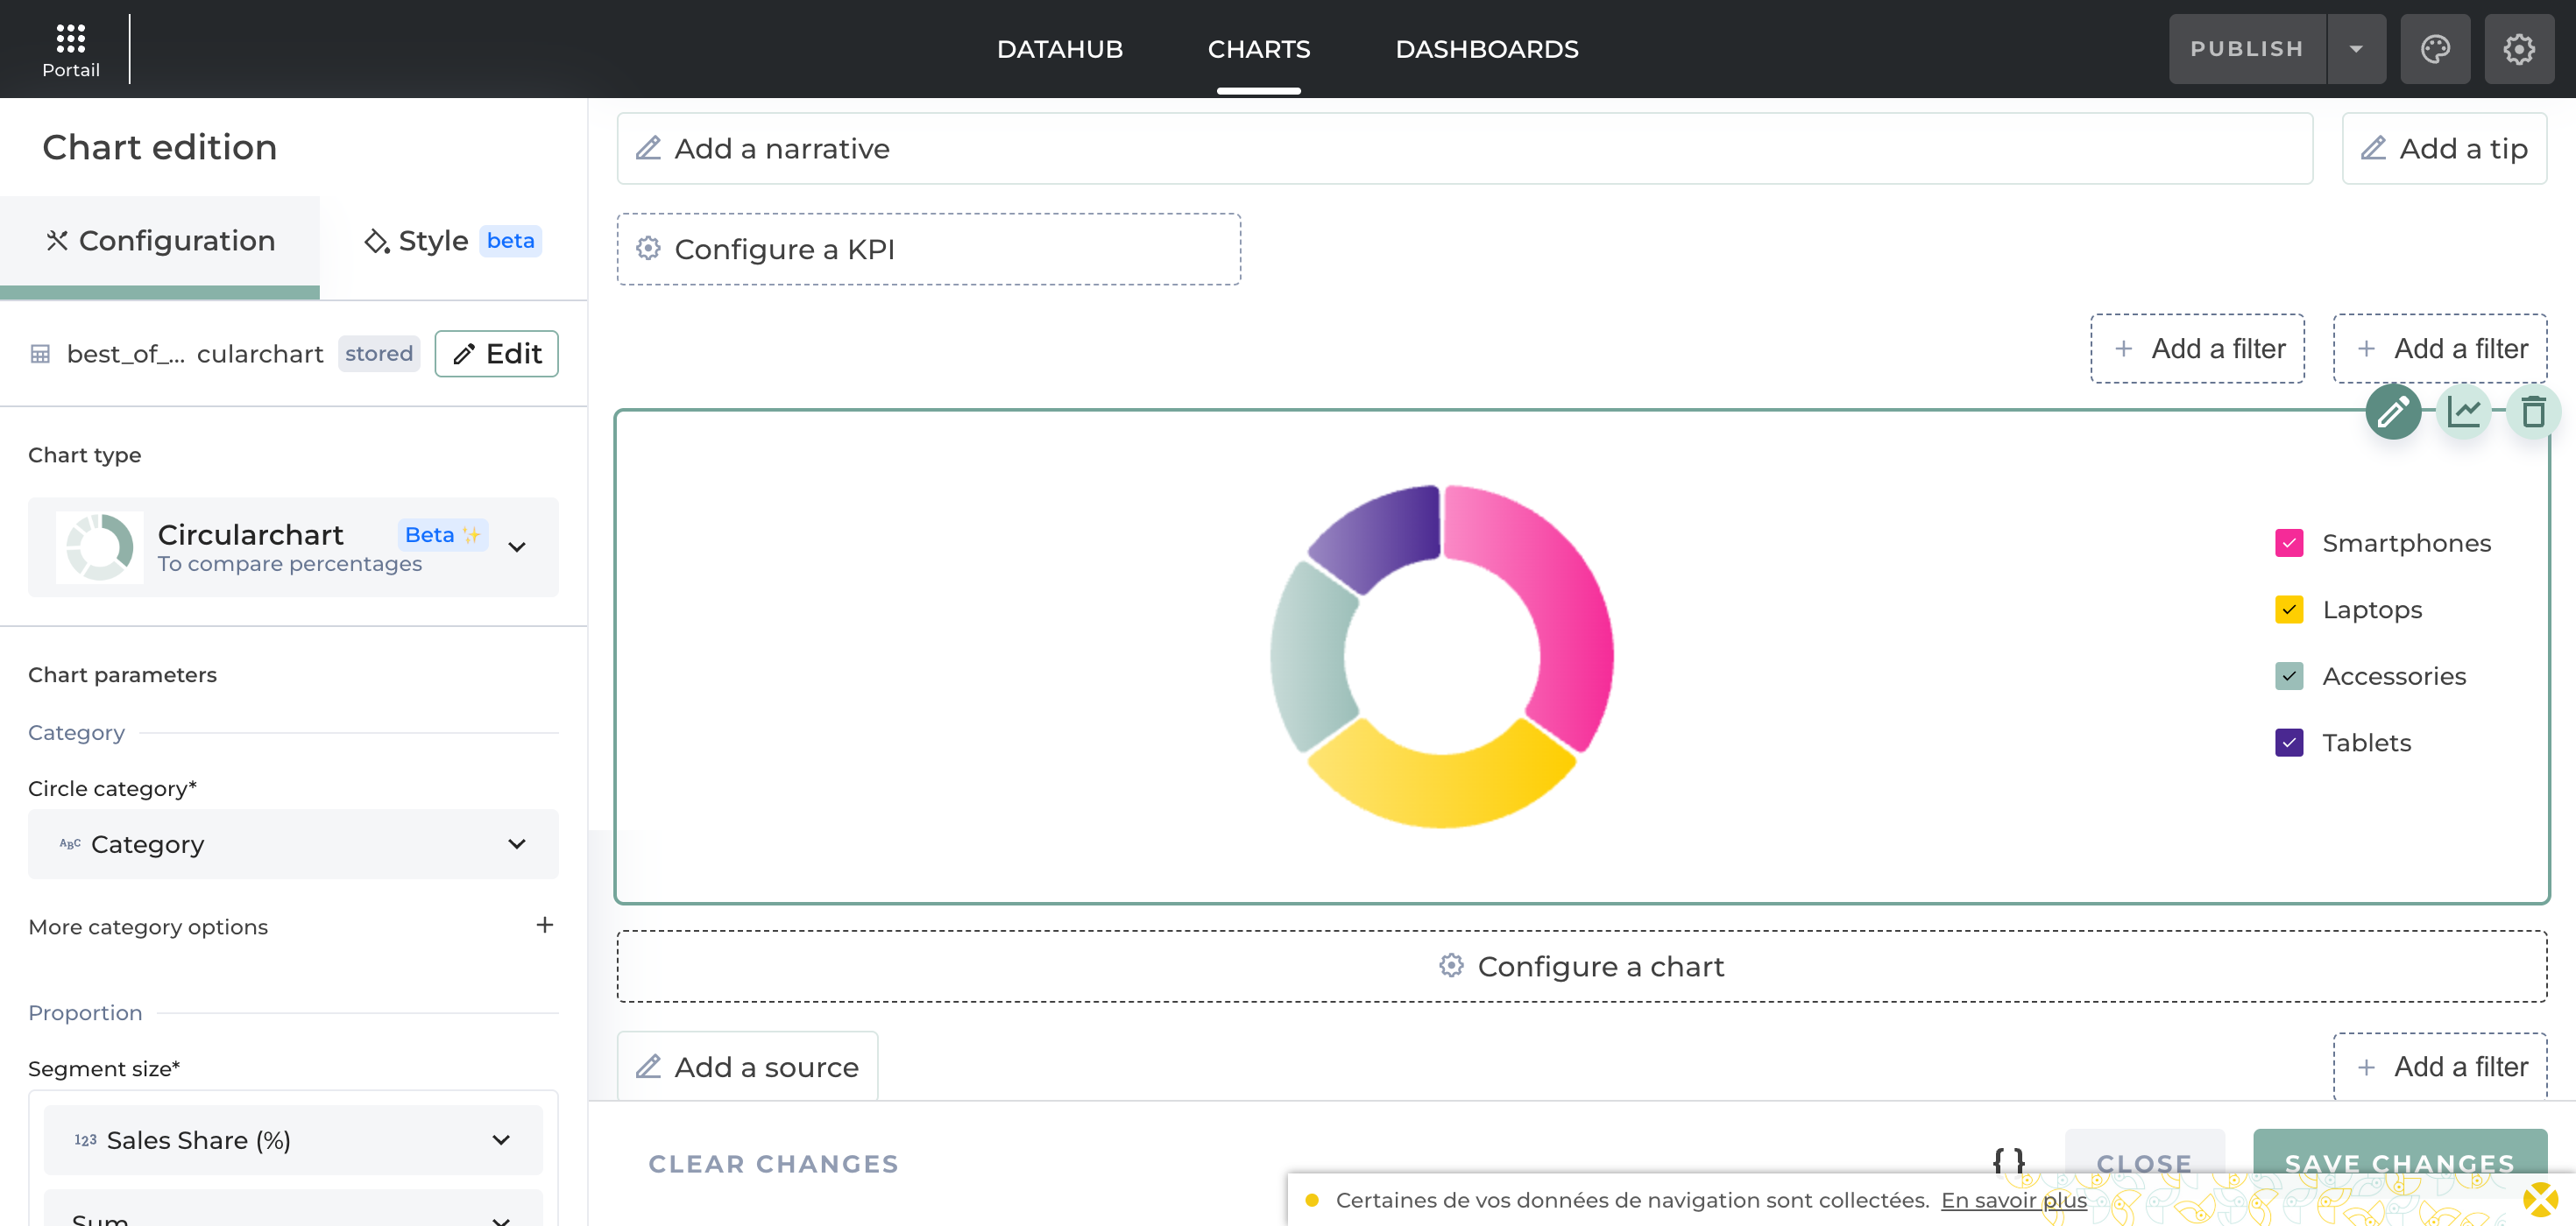Click the Edit dataset button
2576x1226 pixels.
(x=496, y=354)
